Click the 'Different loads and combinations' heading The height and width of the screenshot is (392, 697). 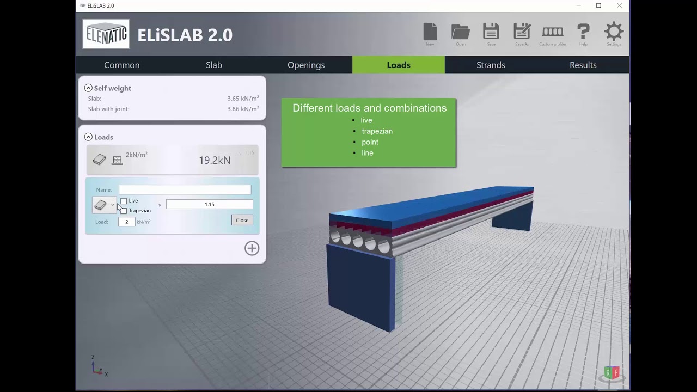pyautogui.click(x=370, y=108)
